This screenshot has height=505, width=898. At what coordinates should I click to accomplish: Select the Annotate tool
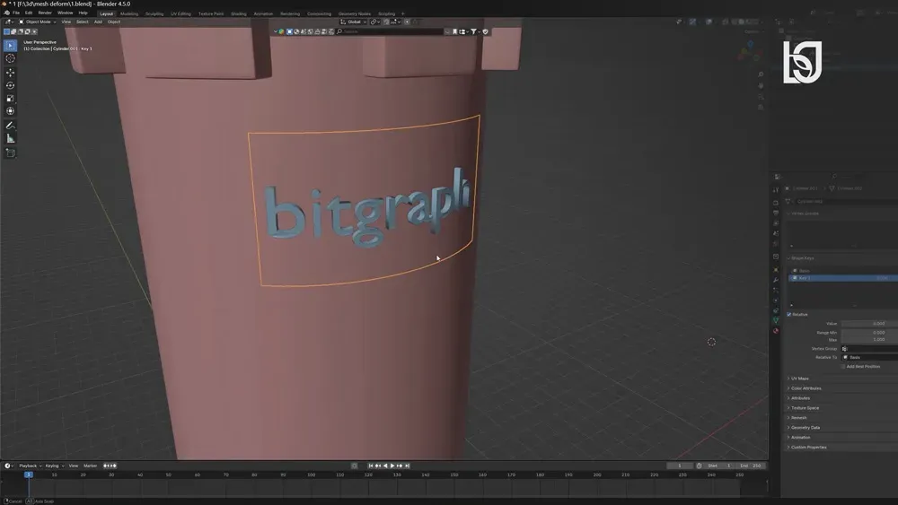(x=10, y=126)
